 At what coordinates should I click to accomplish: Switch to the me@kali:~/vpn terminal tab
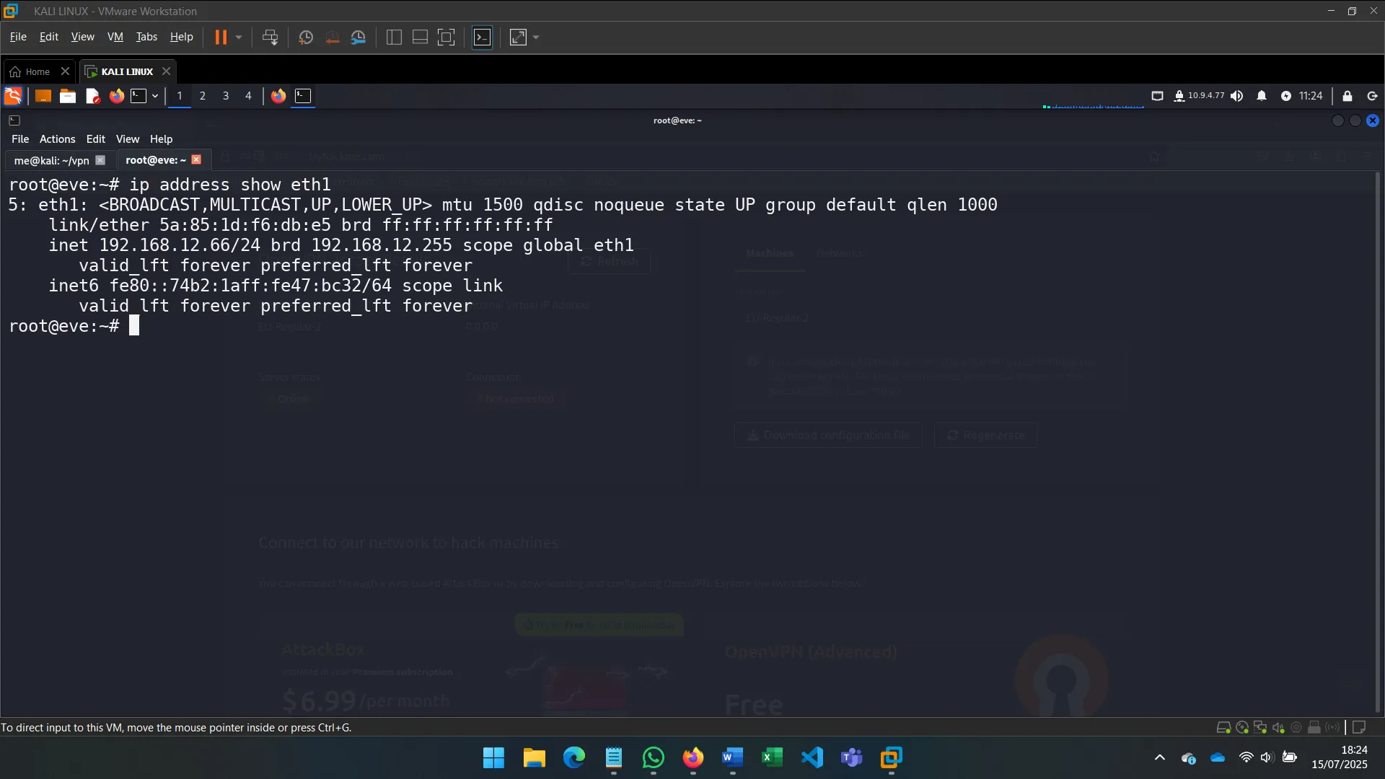pyautogui.click(x=50, y=159)
